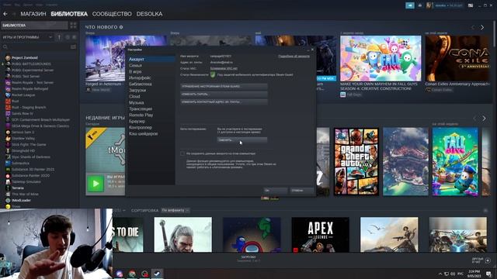Select Subnautica in game list

click(x=20, y=164)
